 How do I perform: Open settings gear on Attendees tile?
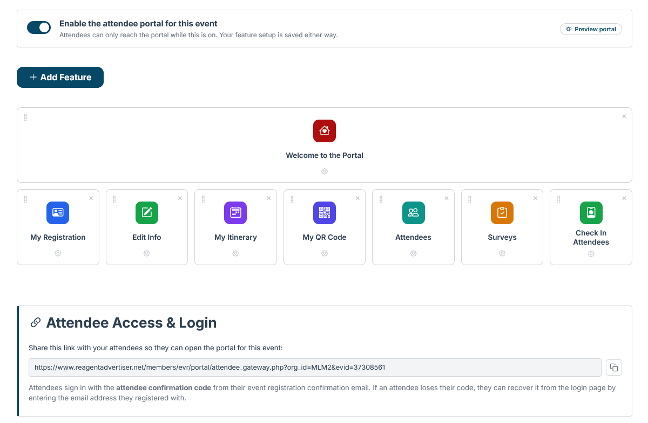coord(414,253)
